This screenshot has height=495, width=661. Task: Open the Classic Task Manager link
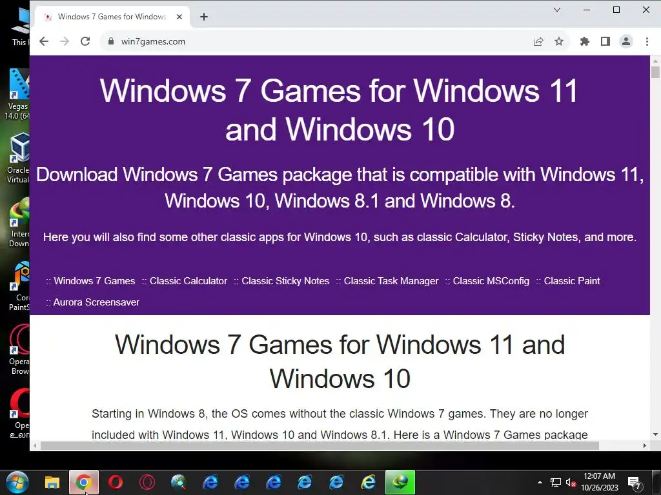(x=391, y=281)
